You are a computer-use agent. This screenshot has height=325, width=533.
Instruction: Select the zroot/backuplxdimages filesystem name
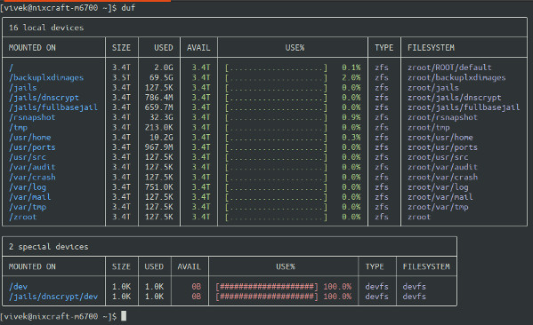[456, 77]
